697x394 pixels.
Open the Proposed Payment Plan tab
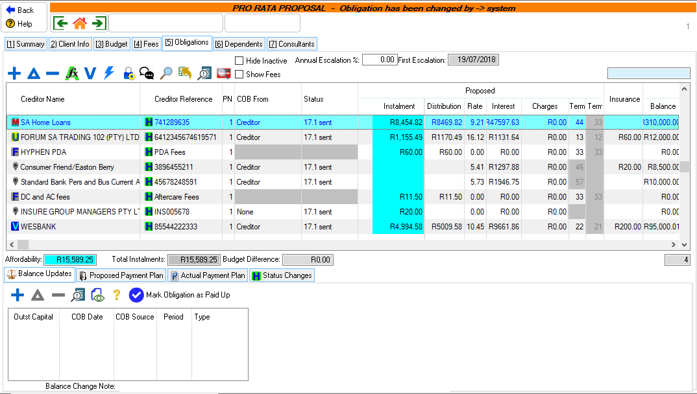[x=121, y=275]
